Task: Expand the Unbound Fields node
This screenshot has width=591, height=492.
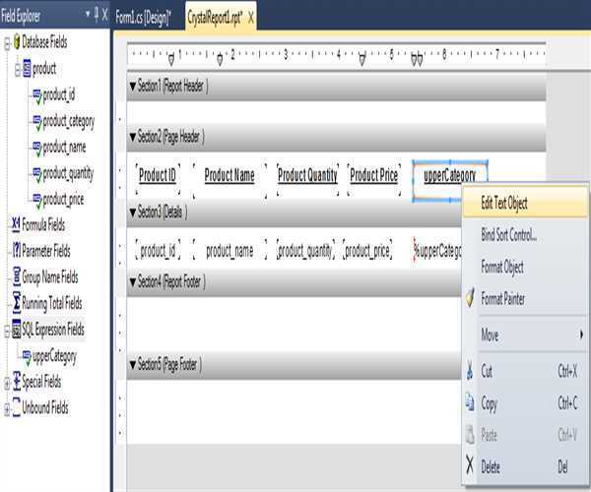Action: [x=6, y=407]
